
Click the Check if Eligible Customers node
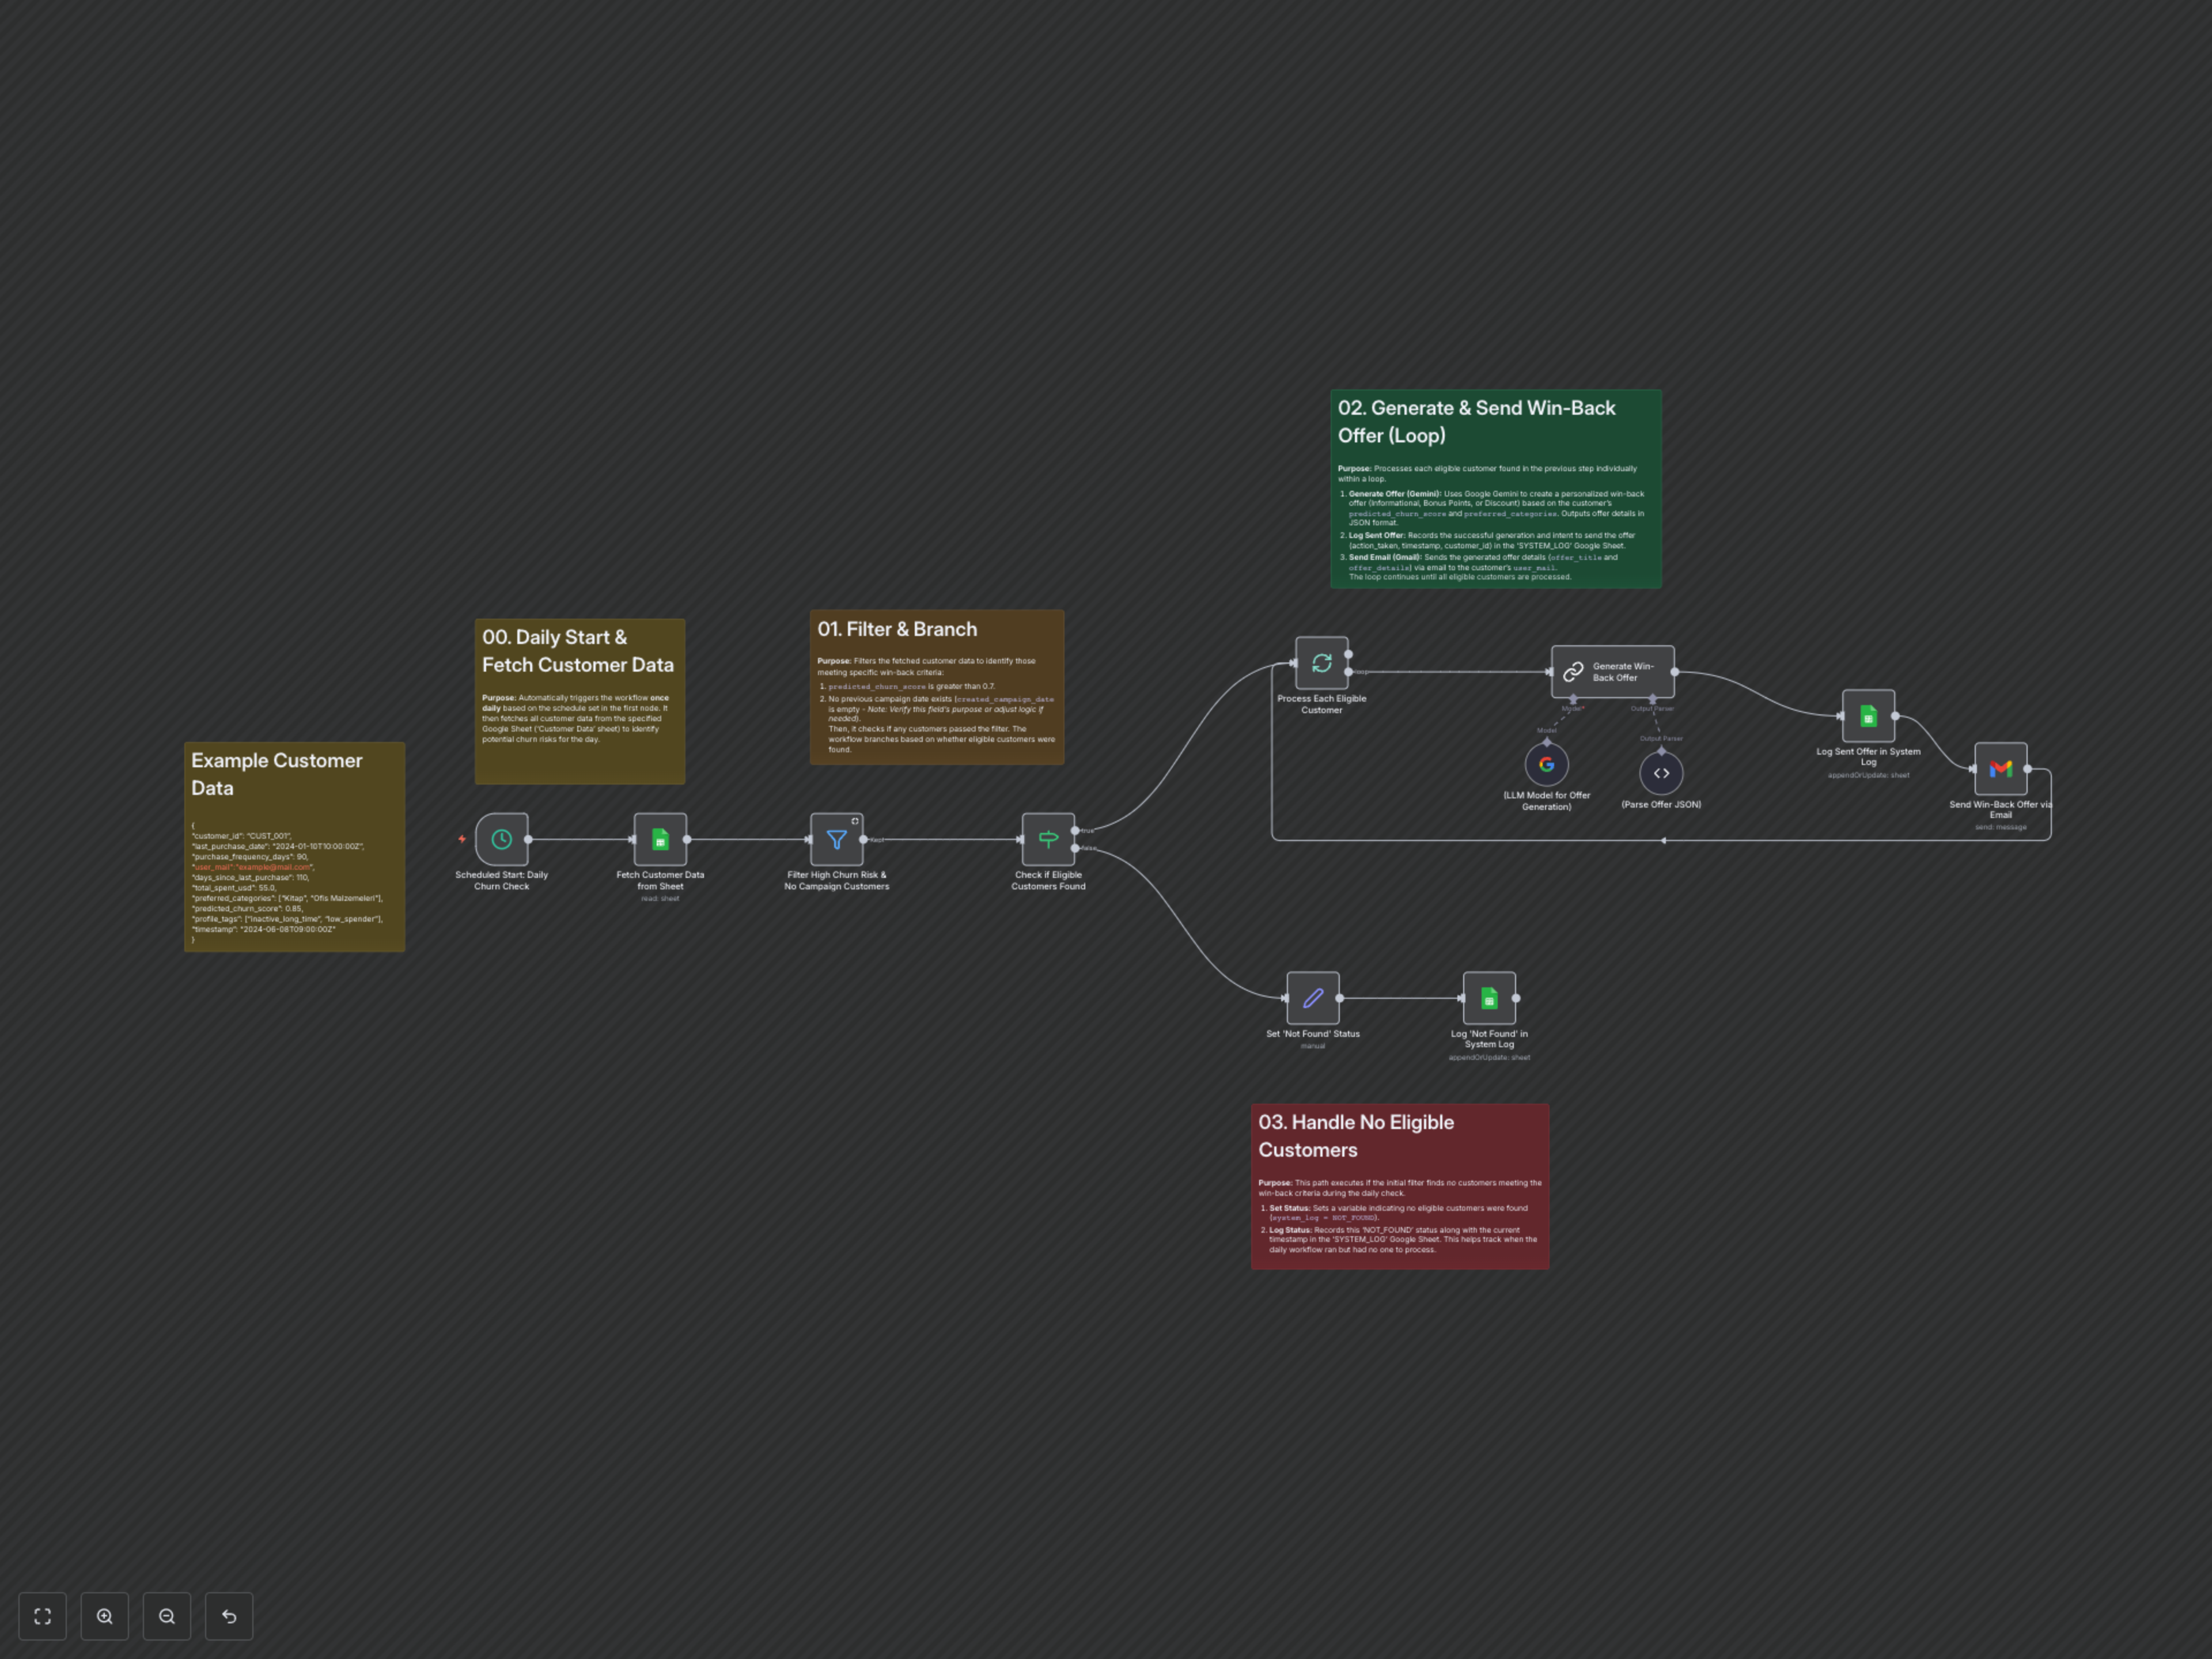tap(1048, 839)
